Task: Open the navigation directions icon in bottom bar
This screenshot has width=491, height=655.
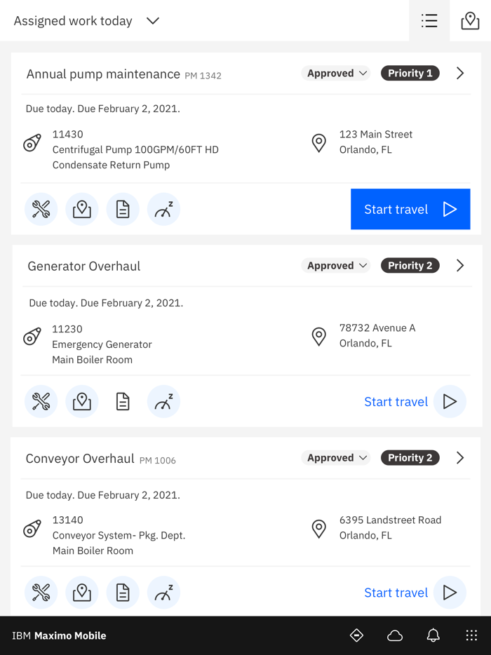Action: click(356, 635)
